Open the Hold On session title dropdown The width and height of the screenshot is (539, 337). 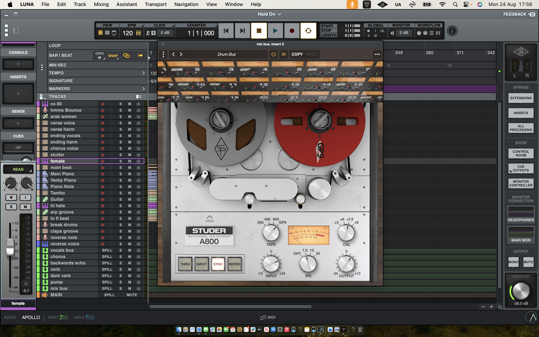[x=269, y=14]
